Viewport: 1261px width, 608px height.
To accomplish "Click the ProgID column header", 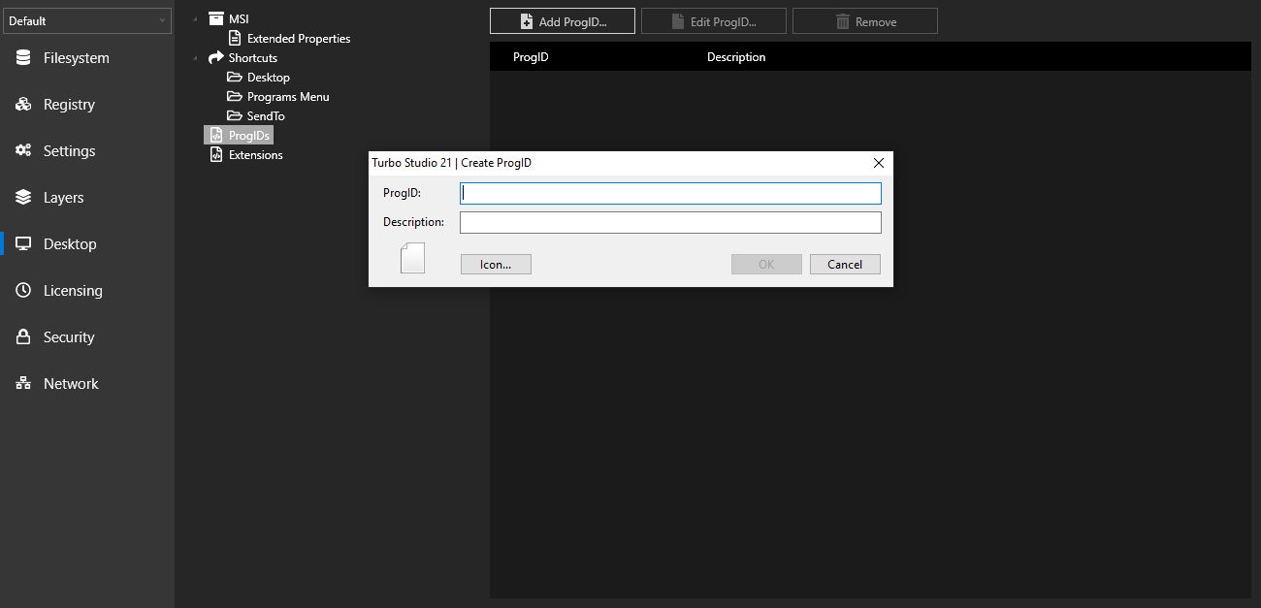I will pyautogui.click(x=531, y=57).
